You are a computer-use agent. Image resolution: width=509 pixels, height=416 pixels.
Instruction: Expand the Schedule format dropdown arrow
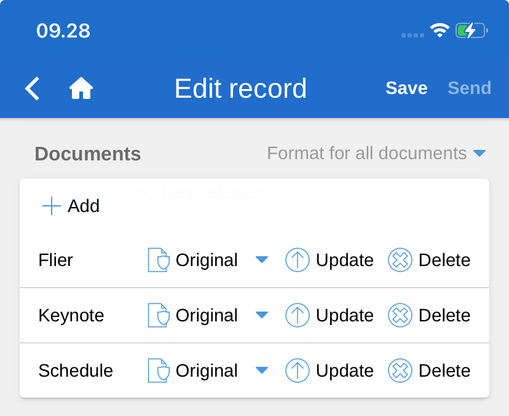(x=262, y=371)
